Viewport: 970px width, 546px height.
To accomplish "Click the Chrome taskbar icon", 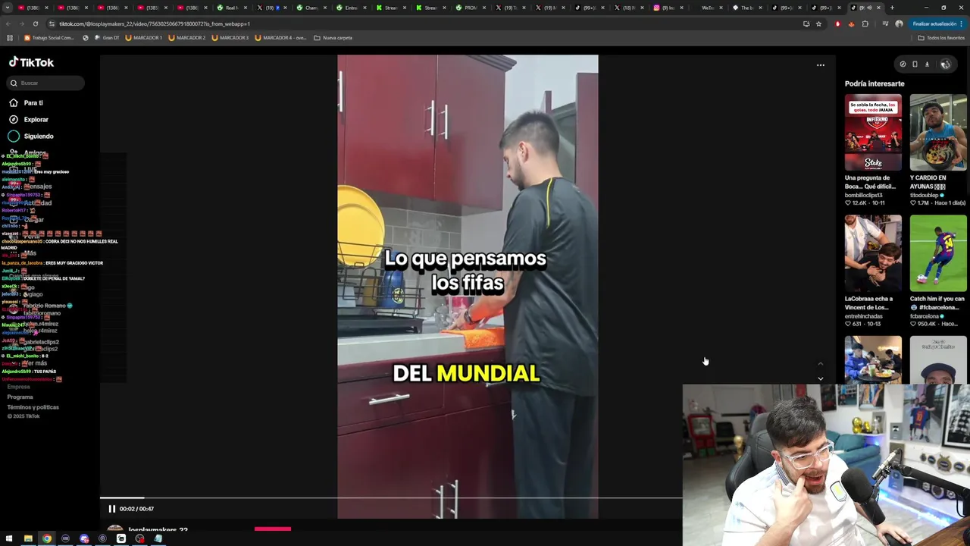I will [x=47, y=538].
